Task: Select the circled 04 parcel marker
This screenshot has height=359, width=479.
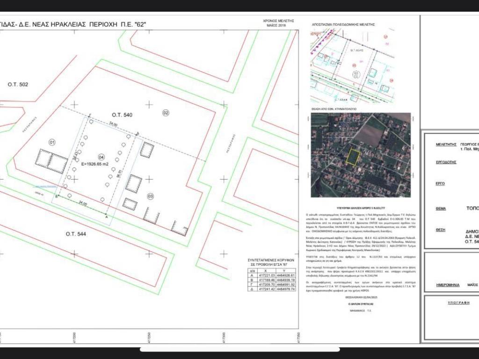Action: coord(101,157)
